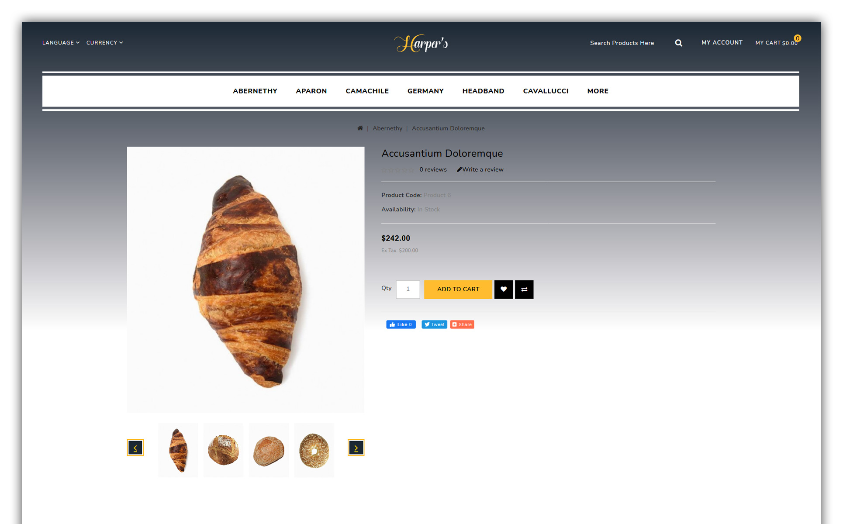
Task: Expand the Language dropdown
Action: [61, 43]
